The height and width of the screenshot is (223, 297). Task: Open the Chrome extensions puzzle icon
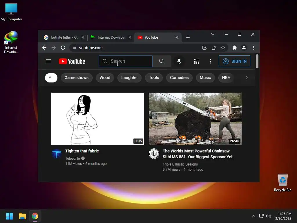(x=234, y=48)
